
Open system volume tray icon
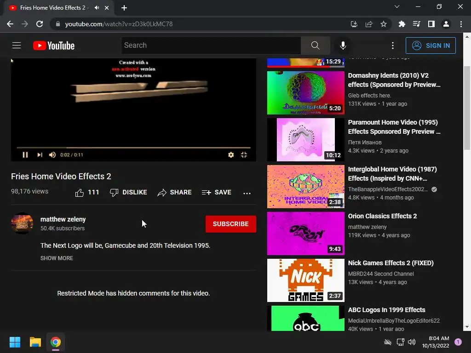[412, 342]
